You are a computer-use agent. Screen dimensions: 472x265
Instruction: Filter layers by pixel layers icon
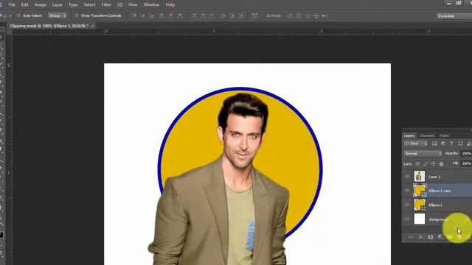(x=434, y=144)
